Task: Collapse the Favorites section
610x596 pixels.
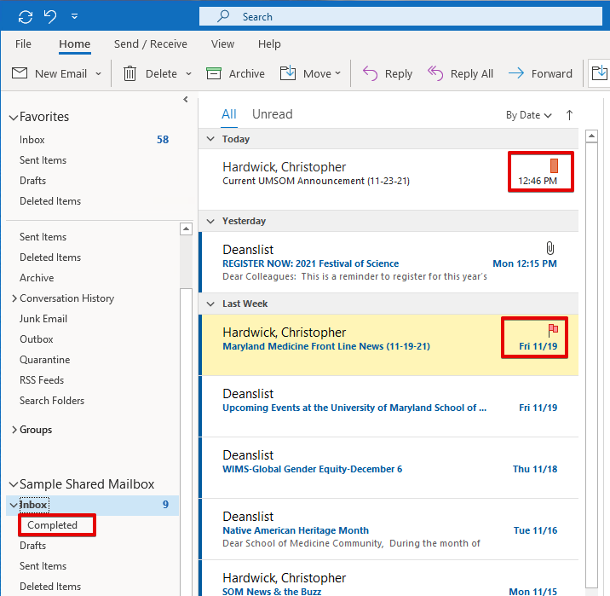Action: pos(13,118)
